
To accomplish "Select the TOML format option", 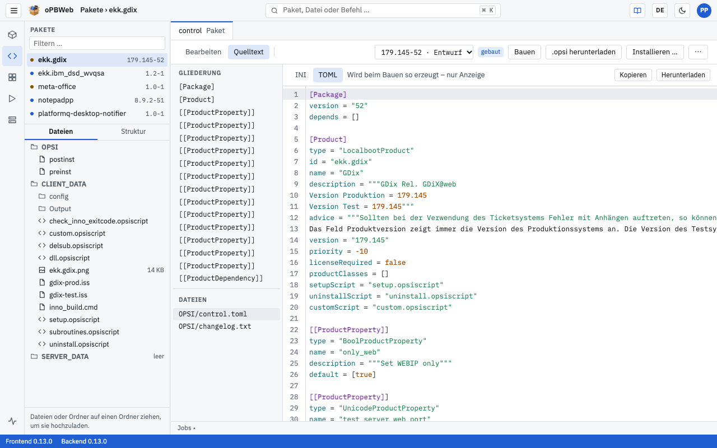I will point(328,75).
